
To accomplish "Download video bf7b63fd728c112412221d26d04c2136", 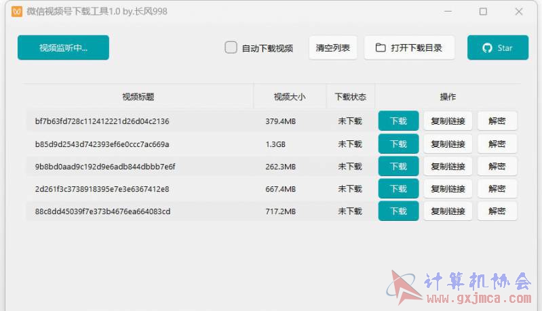I will tap(399, 121).
